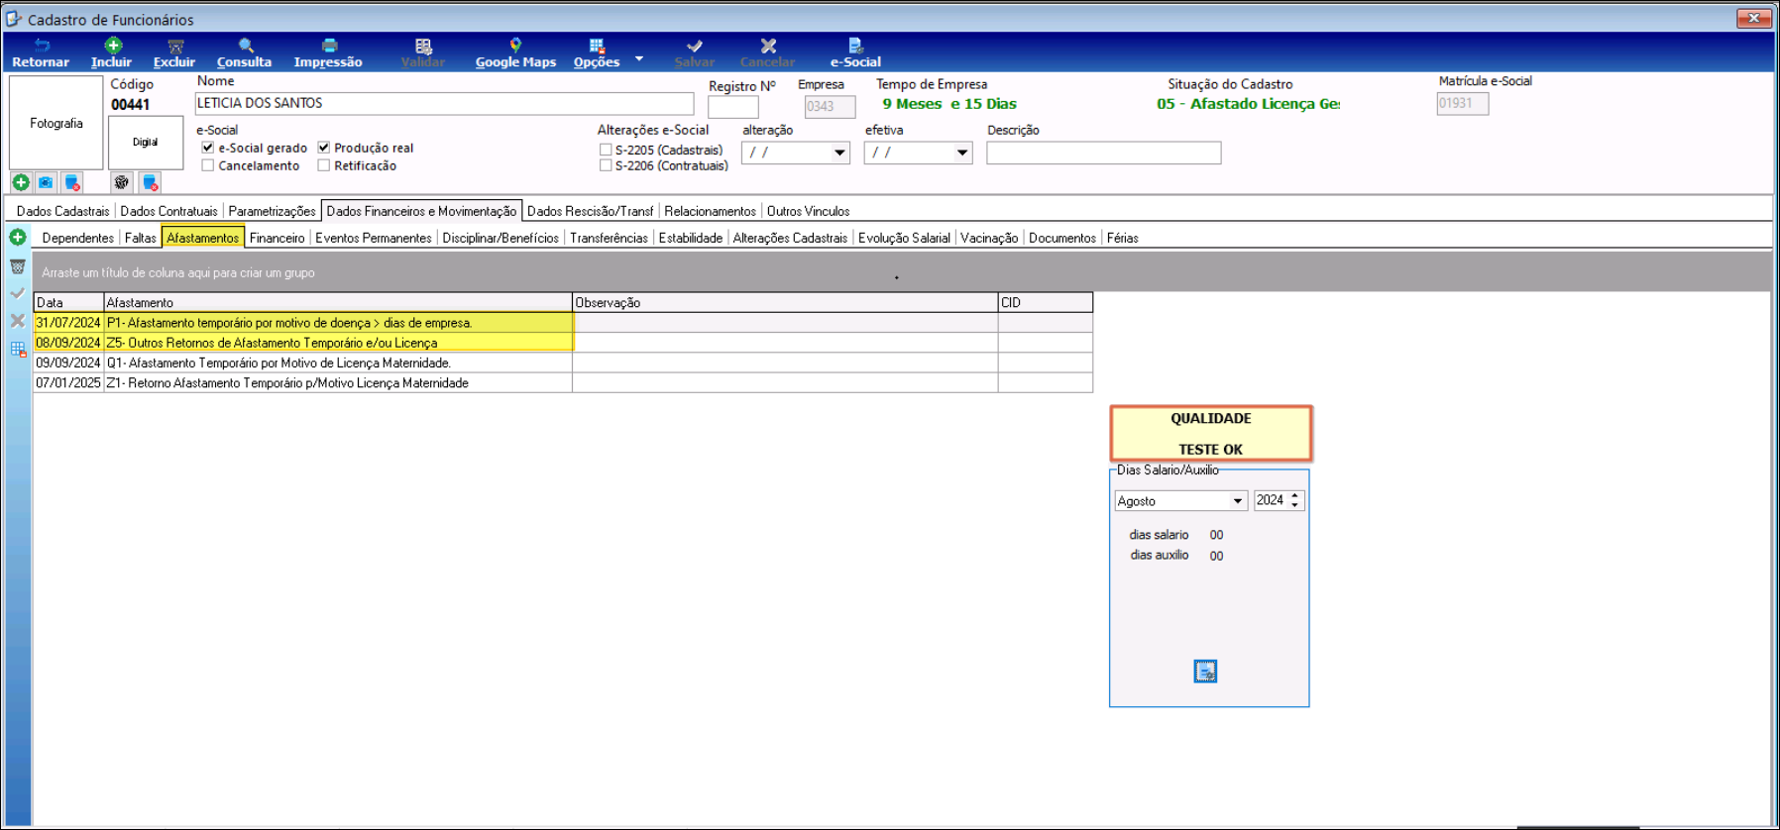The width and height of the screenshot is (1780, 830).
Task: Open Disciplinar/Benefícios sub-tab
Action: pyautogui.click(x=501, y=238)
